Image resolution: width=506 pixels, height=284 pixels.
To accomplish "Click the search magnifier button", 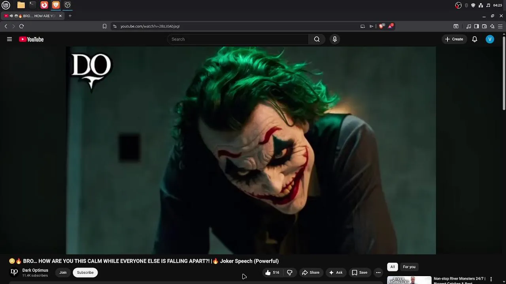I will (317, 39).
